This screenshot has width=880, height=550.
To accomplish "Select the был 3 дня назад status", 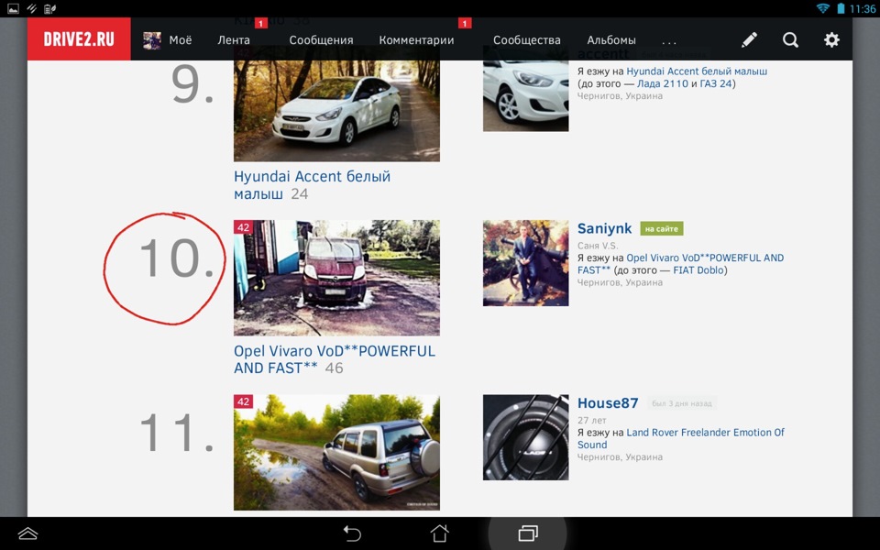I will point(681,403).
